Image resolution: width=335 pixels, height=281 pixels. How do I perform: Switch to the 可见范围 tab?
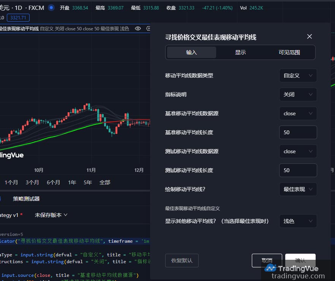(289, 52)
